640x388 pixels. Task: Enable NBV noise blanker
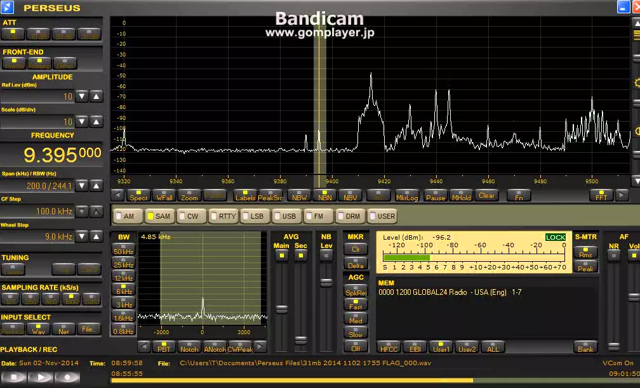[x=350, y=196]
